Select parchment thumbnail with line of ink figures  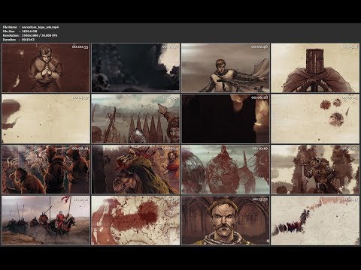(x=315, y=220)
